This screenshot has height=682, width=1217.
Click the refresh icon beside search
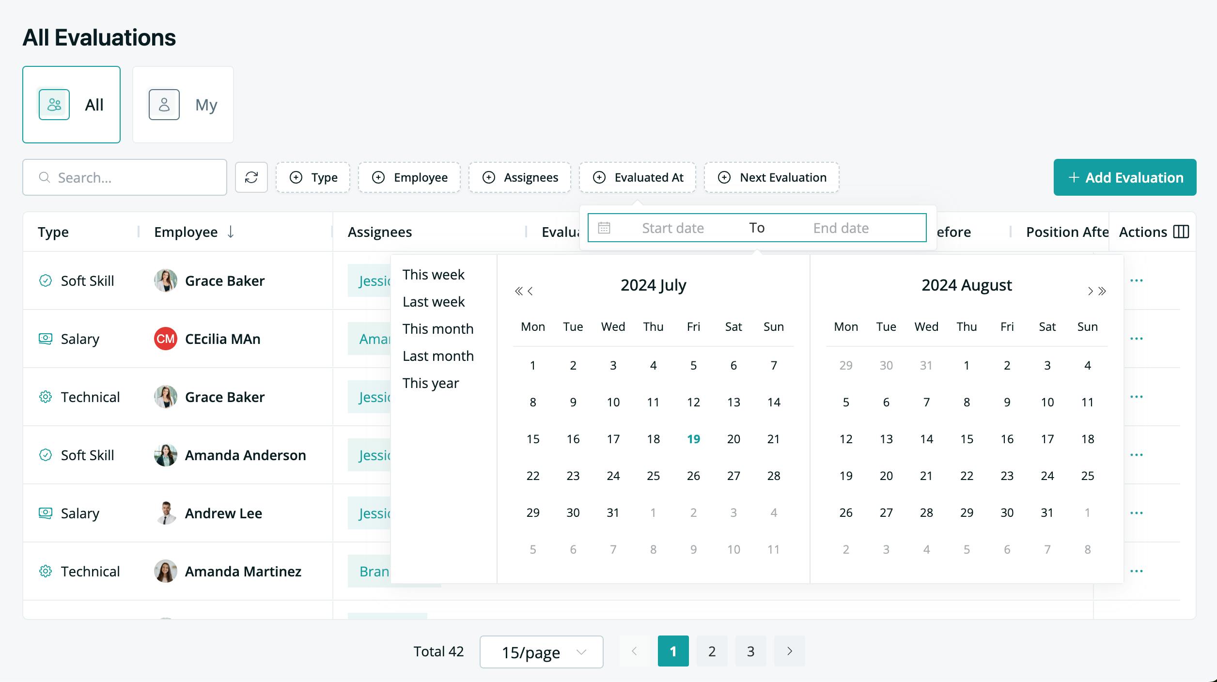251,177
